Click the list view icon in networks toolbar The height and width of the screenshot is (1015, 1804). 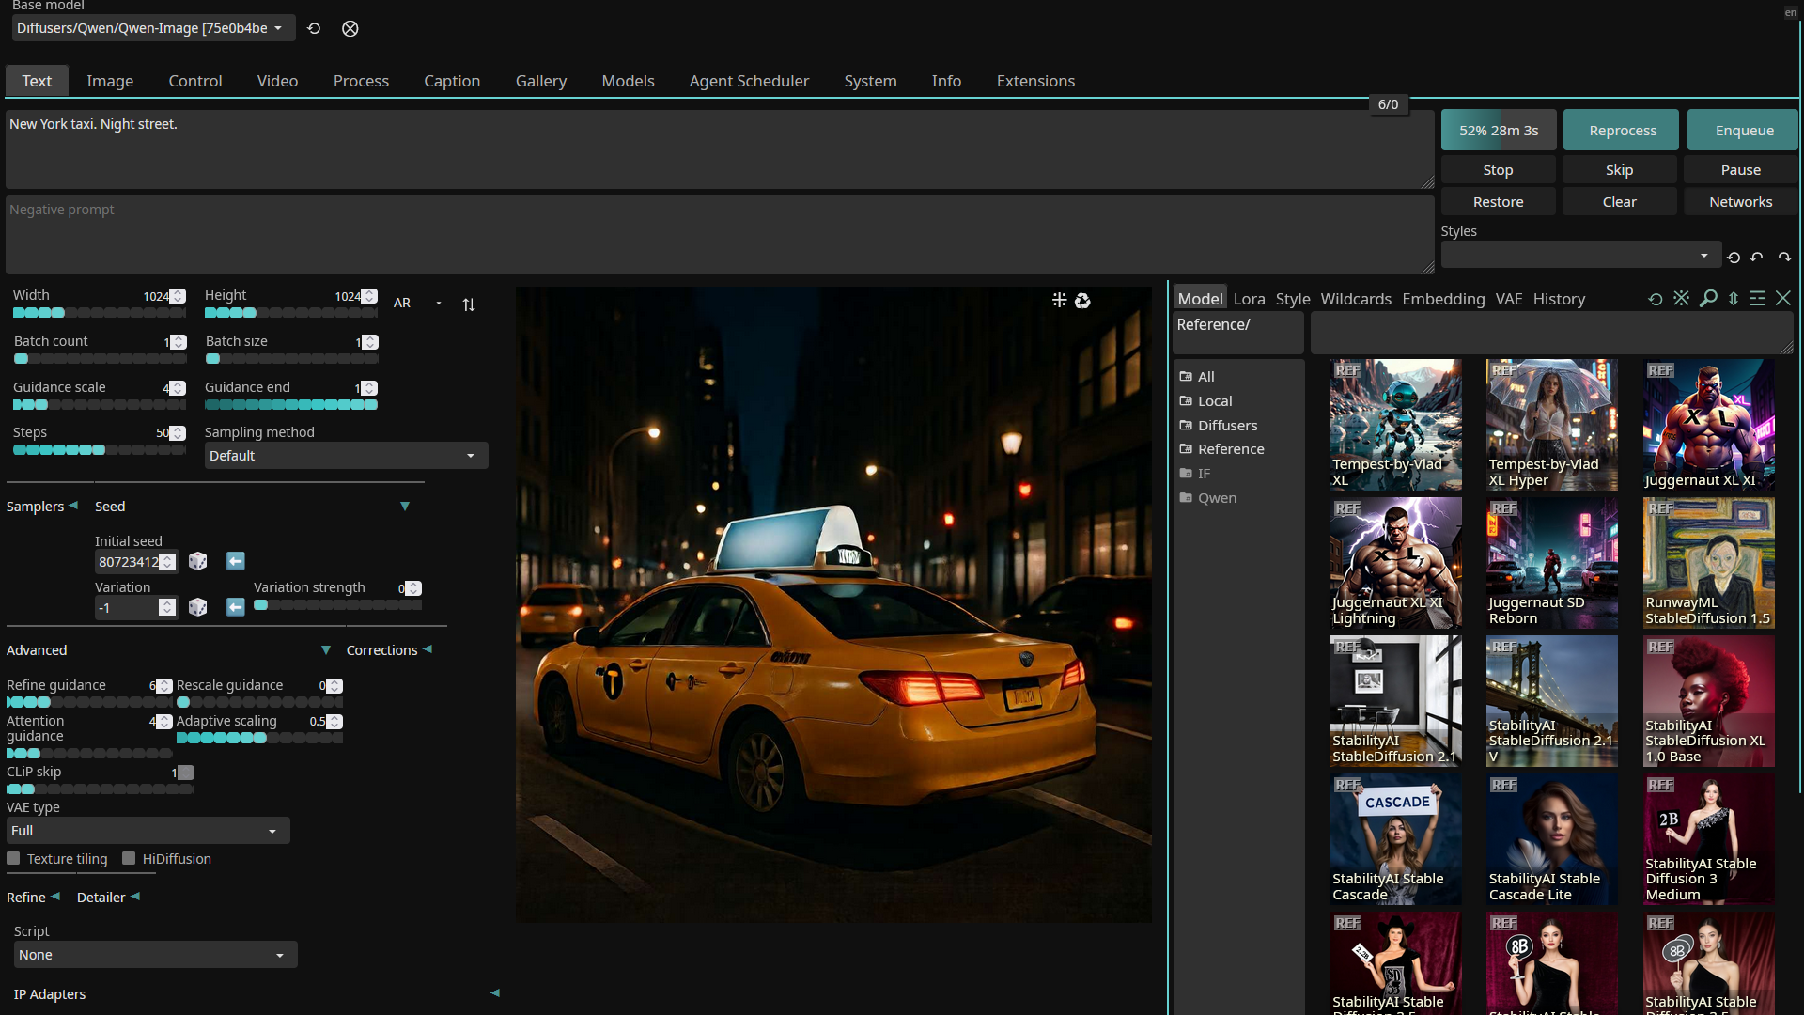pyautogui.click(x=1757, y=299)
